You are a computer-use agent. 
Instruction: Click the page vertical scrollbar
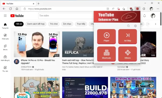pos(161,19)
